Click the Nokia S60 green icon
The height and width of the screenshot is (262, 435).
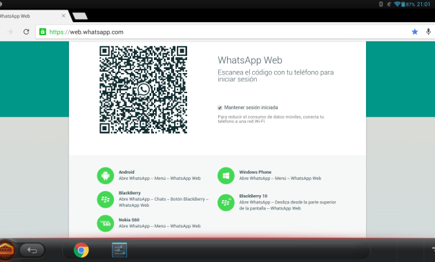coord(106,223)
